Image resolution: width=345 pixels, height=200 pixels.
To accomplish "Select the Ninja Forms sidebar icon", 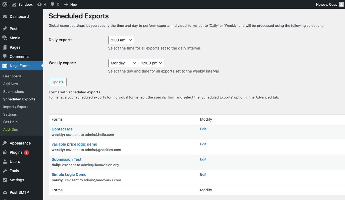I will (x=5, y=65).
